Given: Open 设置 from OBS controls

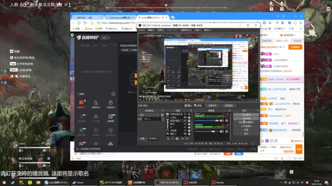Looking at the screenshot, I should pos(246,130).
